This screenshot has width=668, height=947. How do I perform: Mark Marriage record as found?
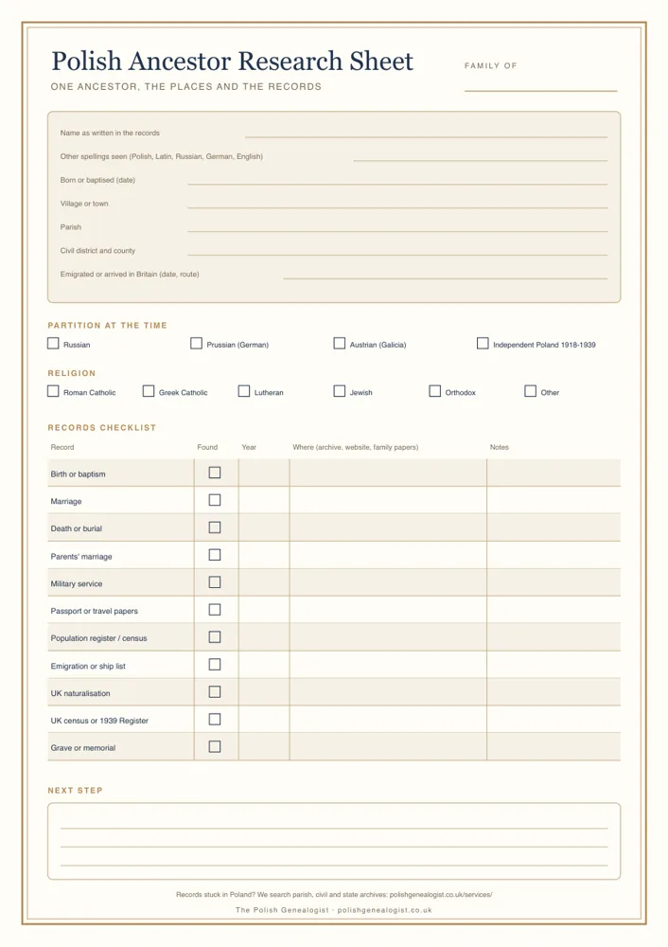click(x=215, y=500)
